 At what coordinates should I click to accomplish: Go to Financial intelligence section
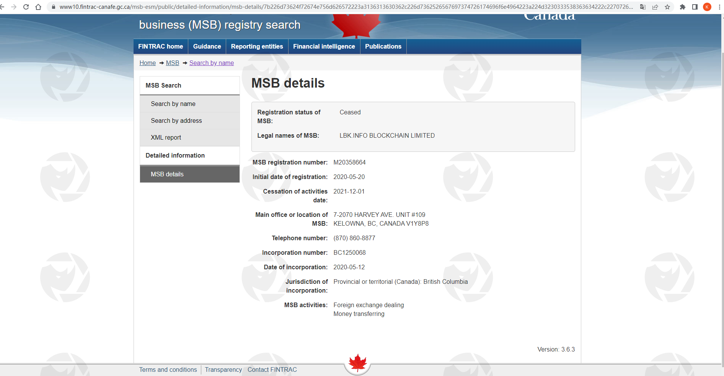tap(324, 46)
